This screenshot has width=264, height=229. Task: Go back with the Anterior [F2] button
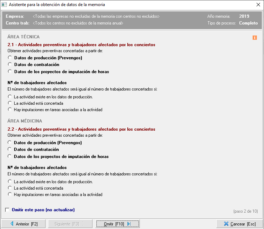24,224
